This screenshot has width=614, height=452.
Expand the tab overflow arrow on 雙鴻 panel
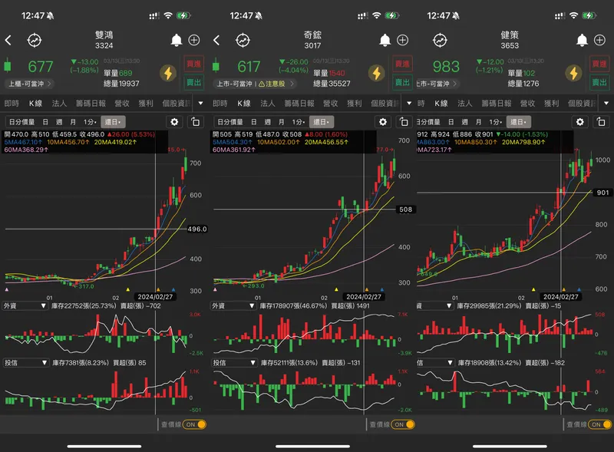coord(201,104)
